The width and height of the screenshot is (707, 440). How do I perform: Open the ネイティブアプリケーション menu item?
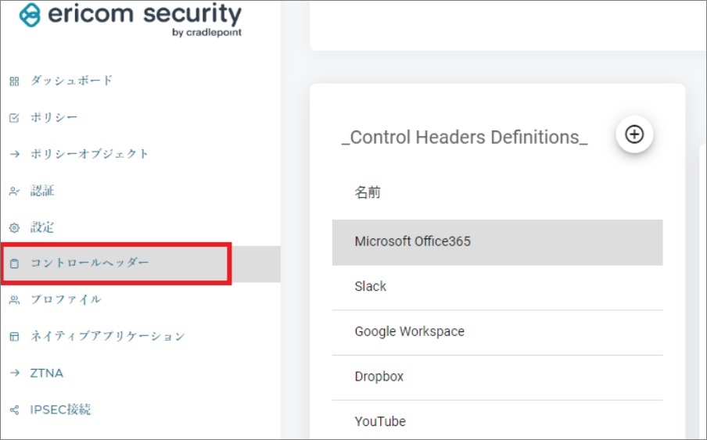click(107, 336)
